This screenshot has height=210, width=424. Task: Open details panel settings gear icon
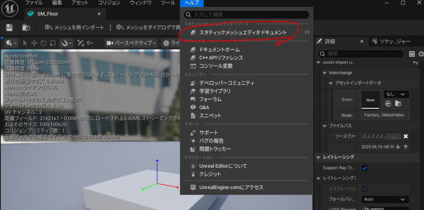(421, 54)
